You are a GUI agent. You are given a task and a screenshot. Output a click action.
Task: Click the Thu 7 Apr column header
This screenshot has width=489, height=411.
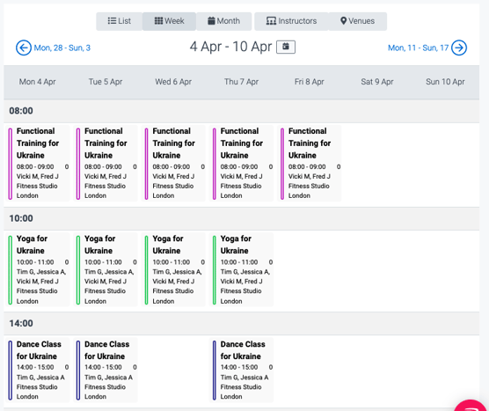(241, 82)
